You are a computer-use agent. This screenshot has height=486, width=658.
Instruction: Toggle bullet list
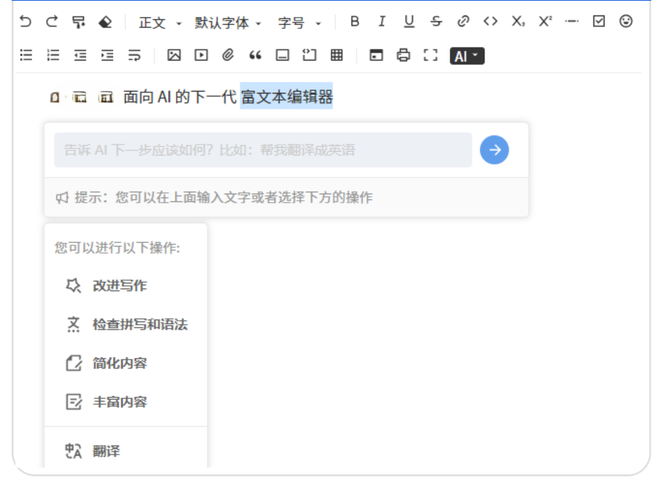(26, 55)
